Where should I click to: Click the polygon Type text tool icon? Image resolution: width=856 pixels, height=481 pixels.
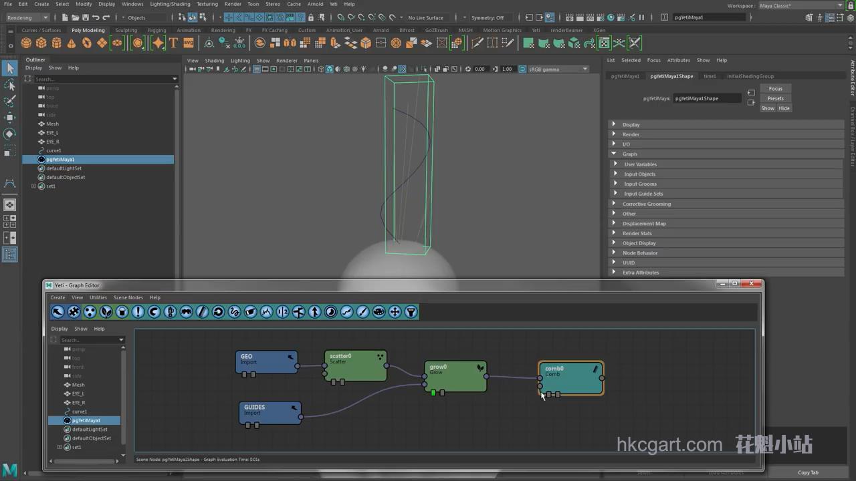(173, 43)
